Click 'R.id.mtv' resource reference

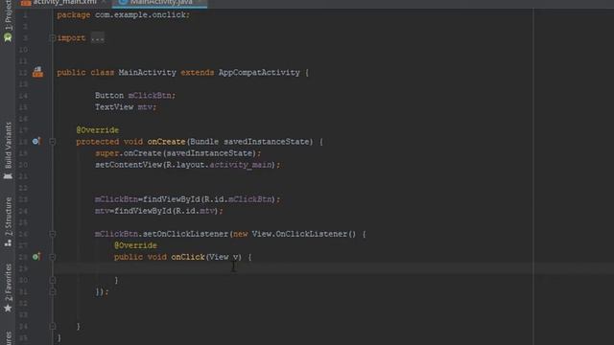click(195, 211)
